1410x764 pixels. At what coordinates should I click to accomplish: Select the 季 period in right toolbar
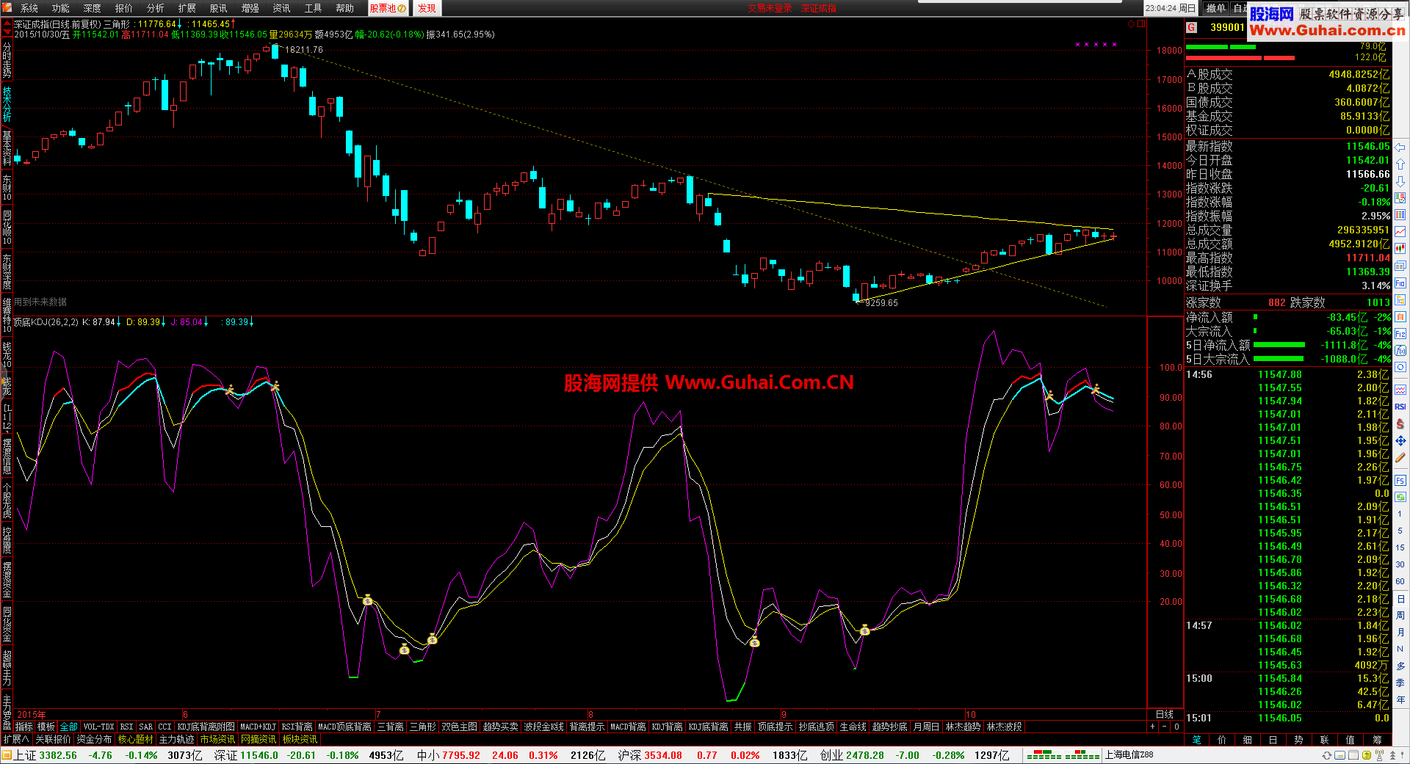tap(1400, 683)
